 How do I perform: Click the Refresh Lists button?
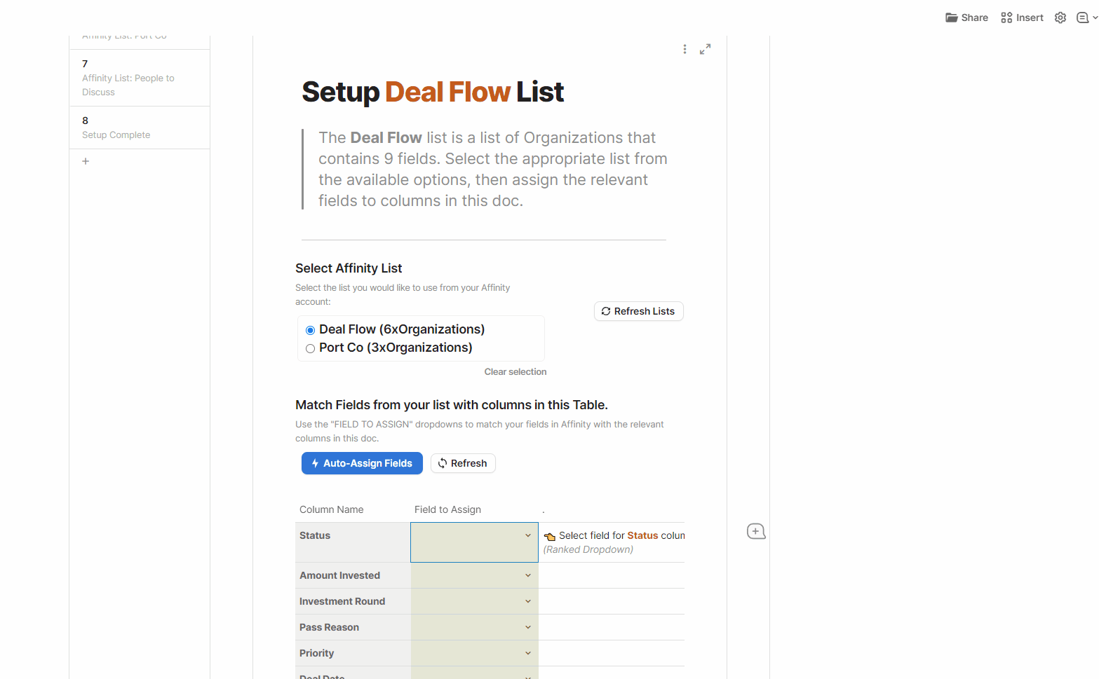638,311
